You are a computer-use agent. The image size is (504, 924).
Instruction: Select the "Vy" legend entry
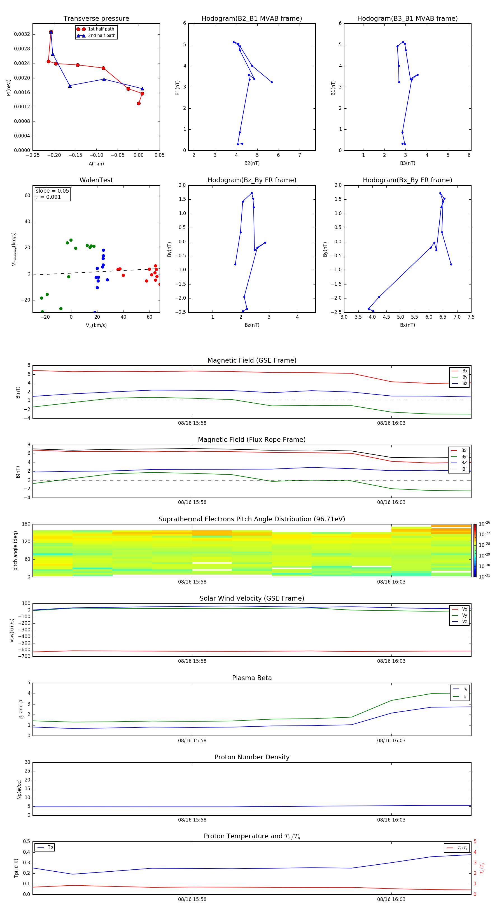460,615
